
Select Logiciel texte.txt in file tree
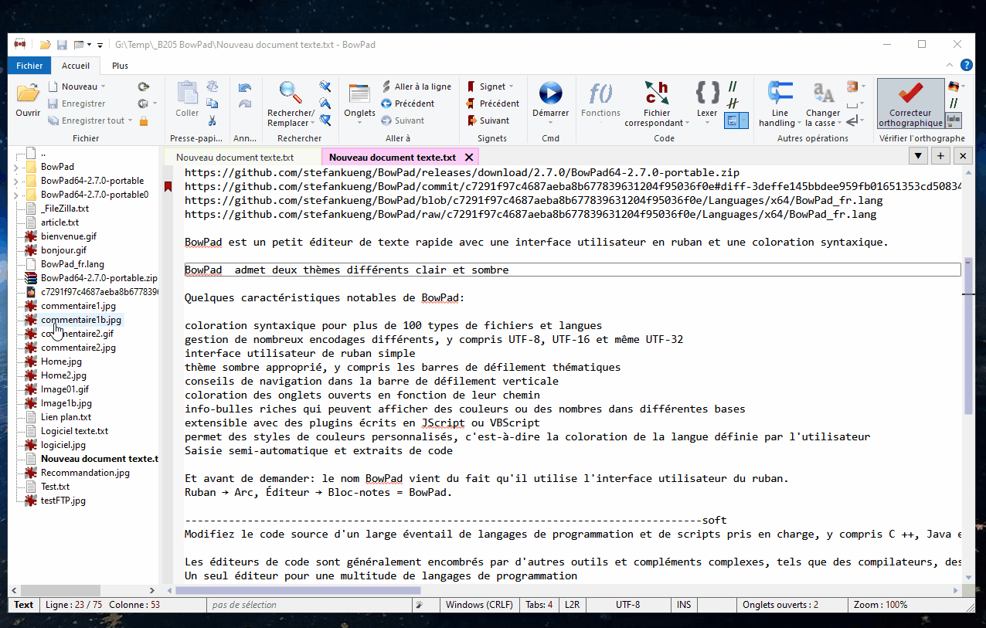coord(74,431)
